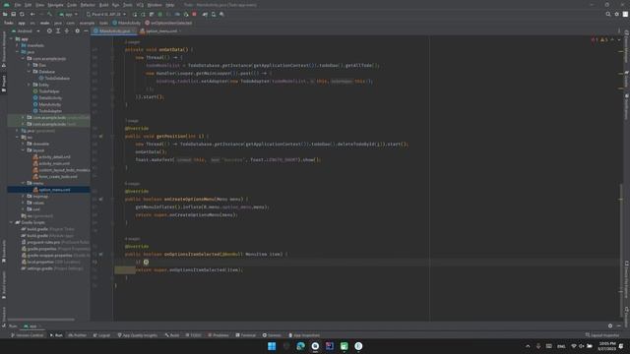Open Terminal tool window
This screenshot has height=354, width=630.
coord(245,335)
